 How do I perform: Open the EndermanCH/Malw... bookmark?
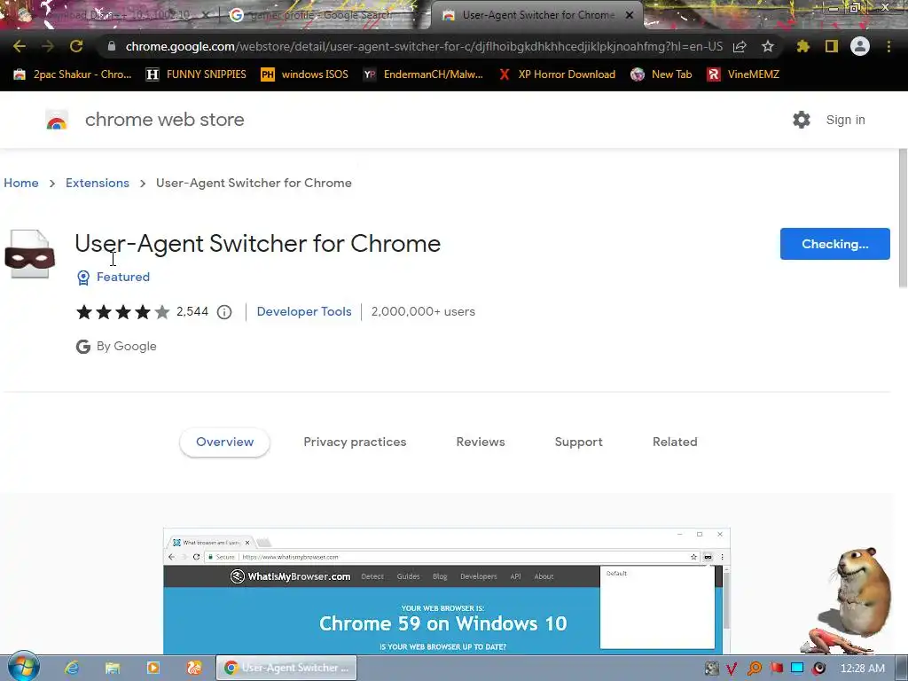(423, 74)
